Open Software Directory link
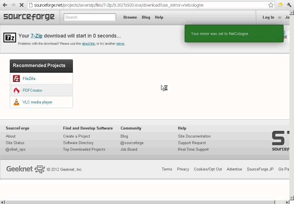The image size is (294, 204). pos(78,143)
